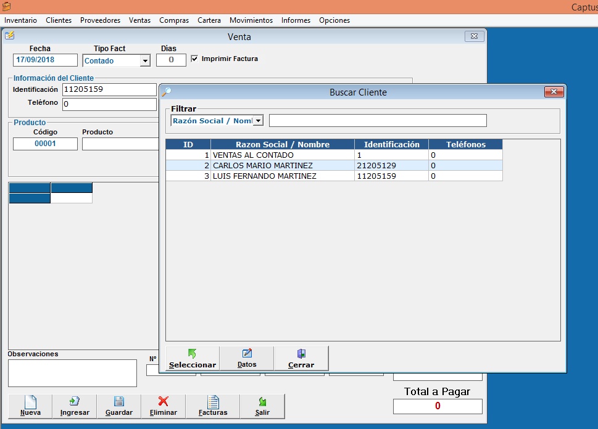Sort by the Identificación column header
598x429 pixels.
[391, 145]
